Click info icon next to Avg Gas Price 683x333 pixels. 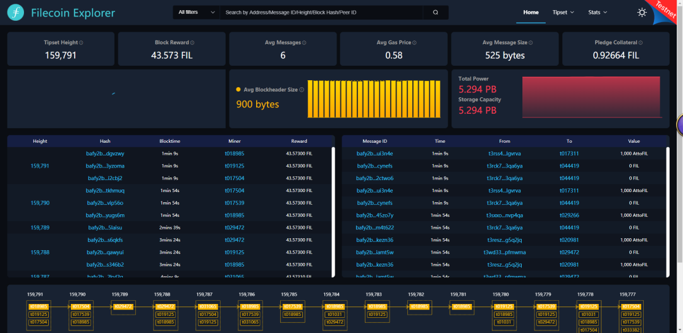pyautogui.click(x=415, y=43)
